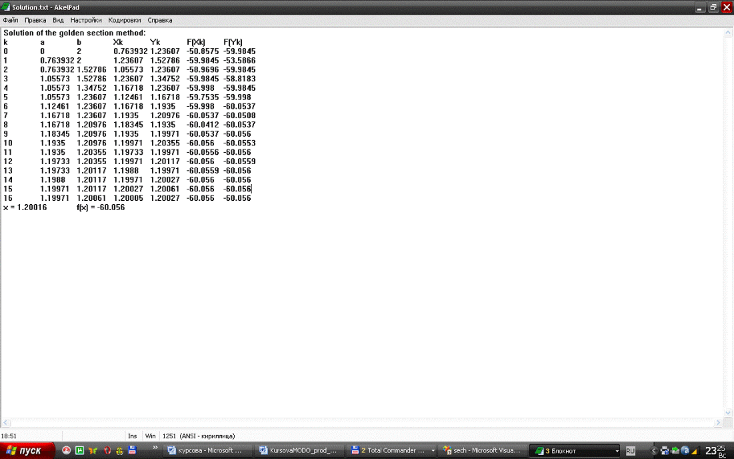
Task: Click 1251 ANSI кириллица encoding status field
Action: (199, 436)
